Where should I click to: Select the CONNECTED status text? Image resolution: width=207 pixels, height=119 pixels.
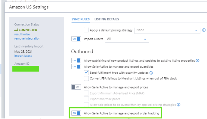click(28, 30)
